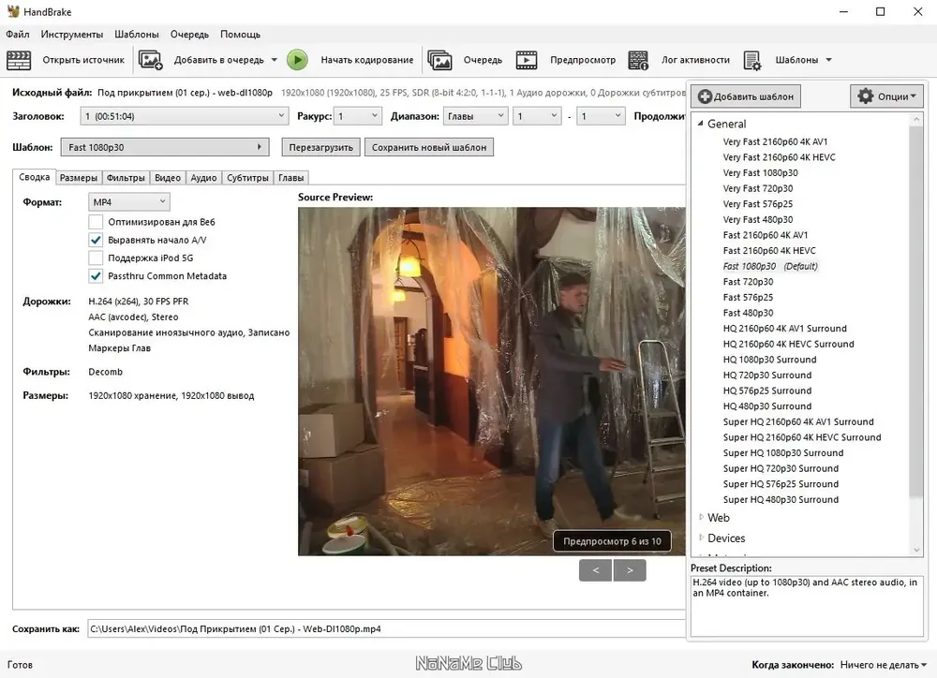Open the Activity Log icon
This screenshot has height=678, width=937.
638,60
